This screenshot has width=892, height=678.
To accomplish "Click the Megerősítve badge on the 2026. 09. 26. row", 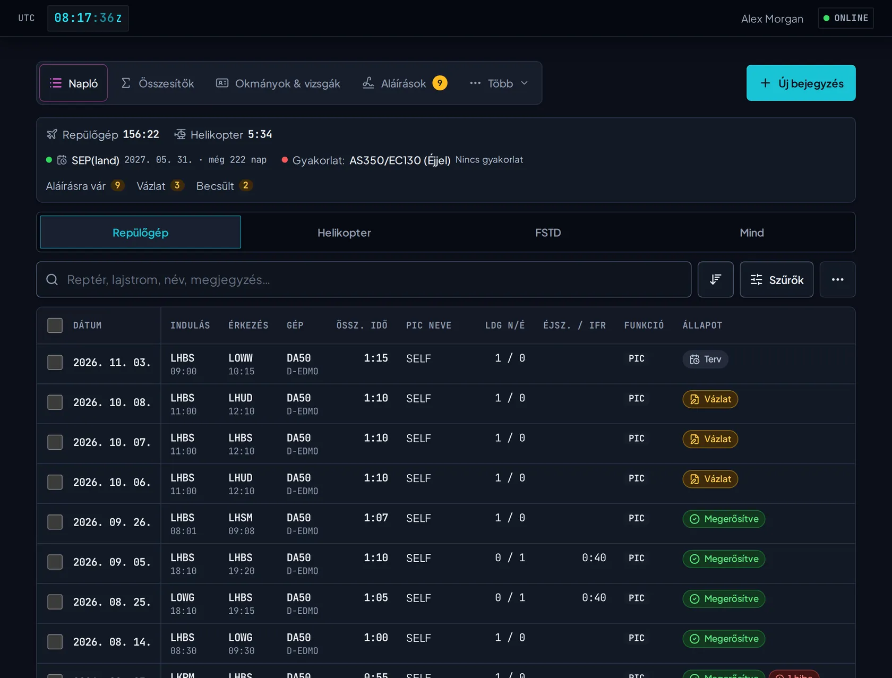I will coord(724,519).
